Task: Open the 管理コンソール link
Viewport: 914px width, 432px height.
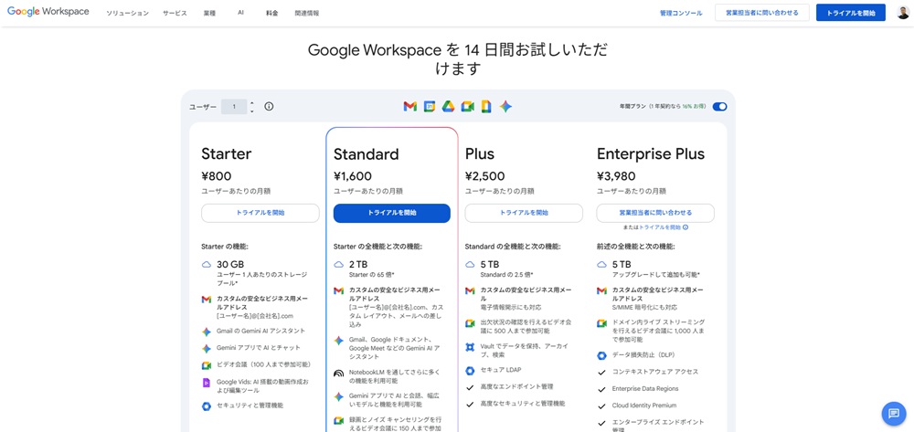Action: tap(681, 13)
